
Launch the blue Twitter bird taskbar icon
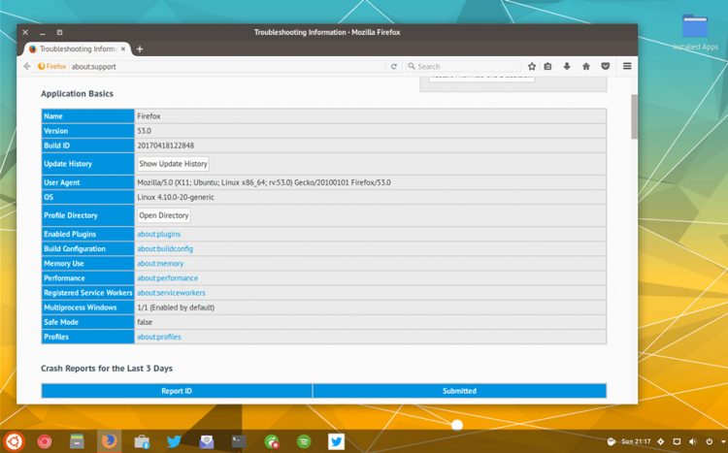click(174, 441)
